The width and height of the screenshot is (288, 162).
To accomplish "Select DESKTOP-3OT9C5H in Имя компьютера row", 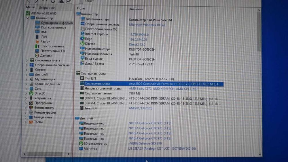I will click(x=142, y=49).
